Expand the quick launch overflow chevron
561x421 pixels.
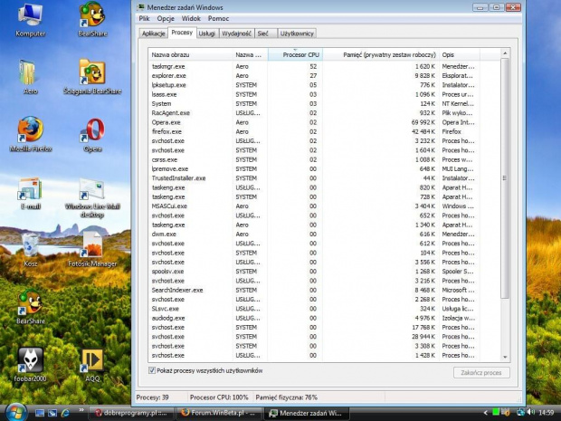pyautogui.click(x=81, y=410)
